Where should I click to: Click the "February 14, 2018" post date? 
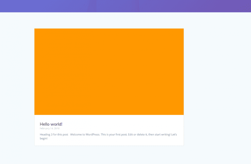pos(50,128)
